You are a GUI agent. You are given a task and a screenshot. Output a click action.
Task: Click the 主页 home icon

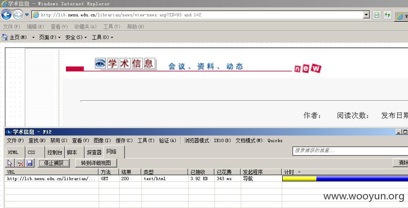(x=5, y=37)
